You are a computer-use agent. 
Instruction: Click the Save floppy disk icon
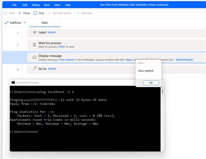(x=6, y=13)
